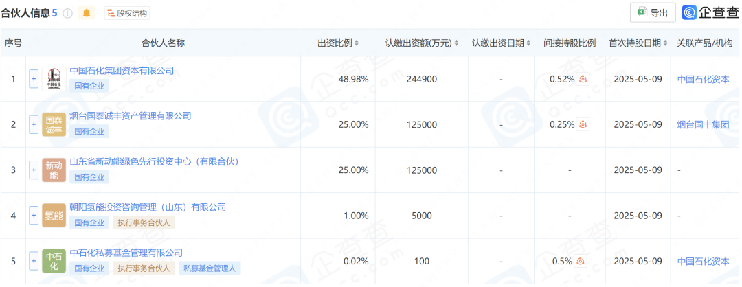Expand row for 烟台国泰诚丰资产管理有限公司
The image size is (742, 287).
point(33,124)
